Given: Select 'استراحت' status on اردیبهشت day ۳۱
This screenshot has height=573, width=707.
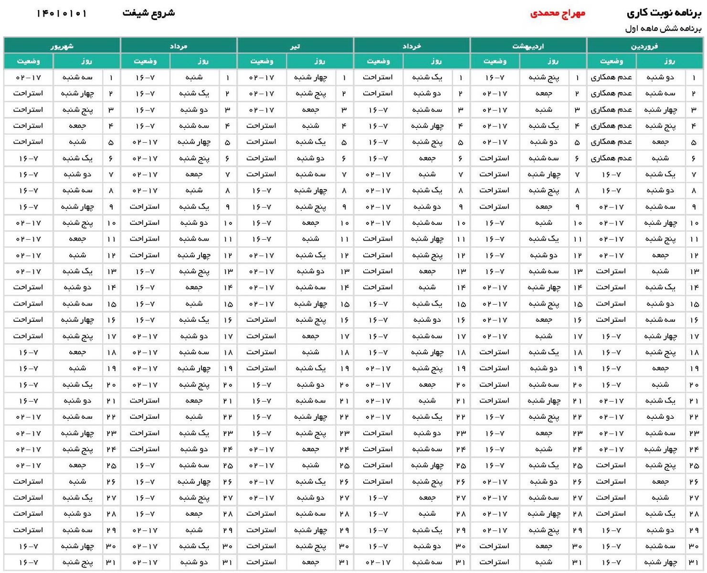Looking at the screenshot, I should tap(495, 562).
